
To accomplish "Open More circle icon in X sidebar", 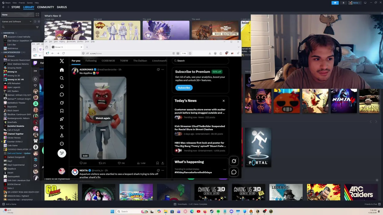I will pos(62,144).
